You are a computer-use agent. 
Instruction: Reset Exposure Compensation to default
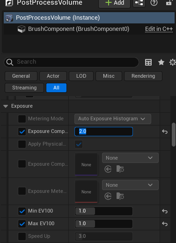click(165, 132)
